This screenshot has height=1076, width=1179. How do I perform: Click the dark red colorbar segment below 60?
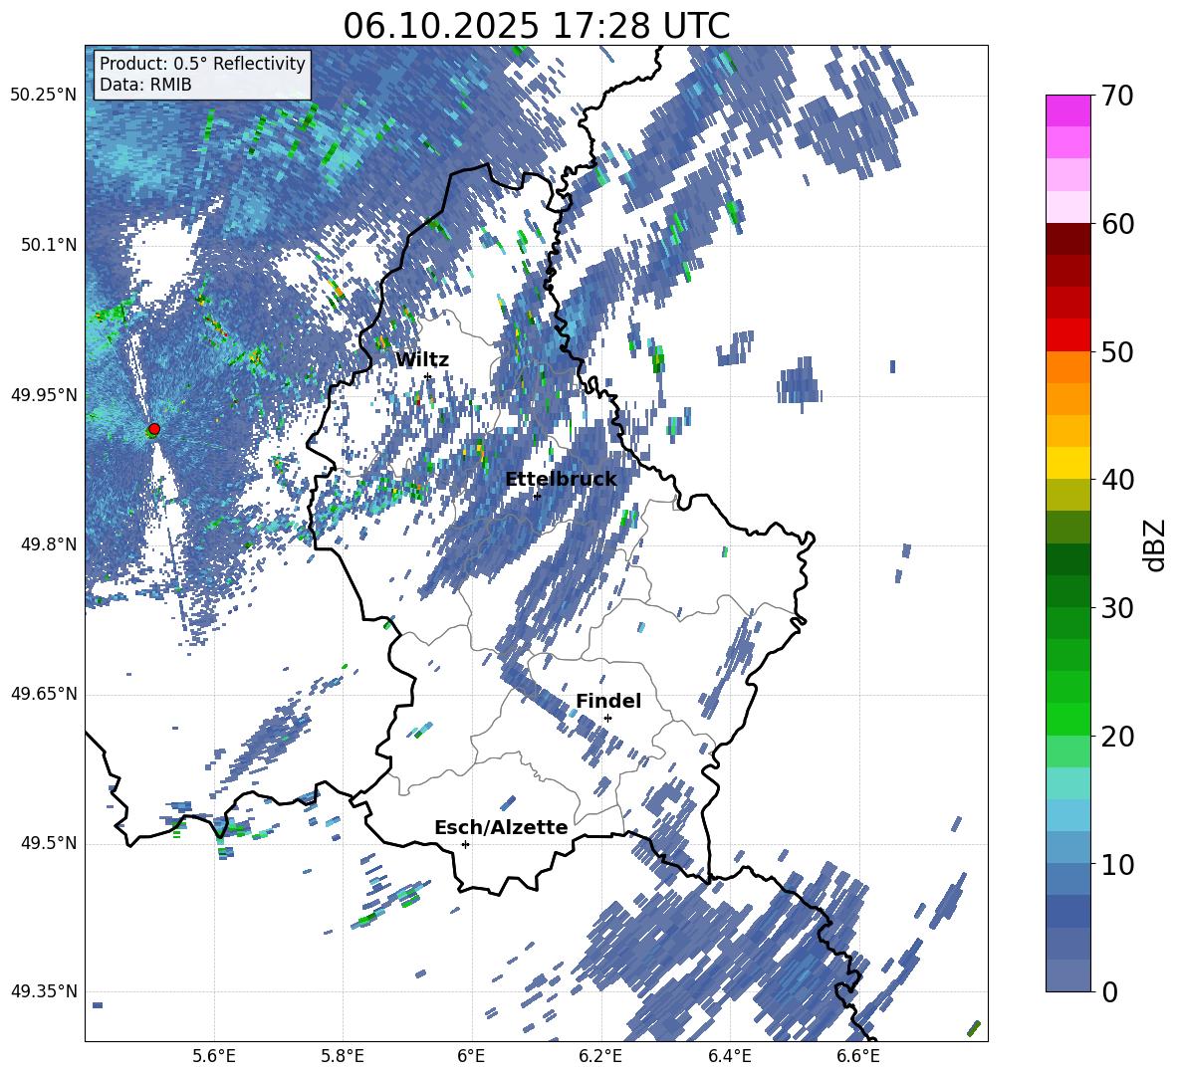[x=1068, y=239]
